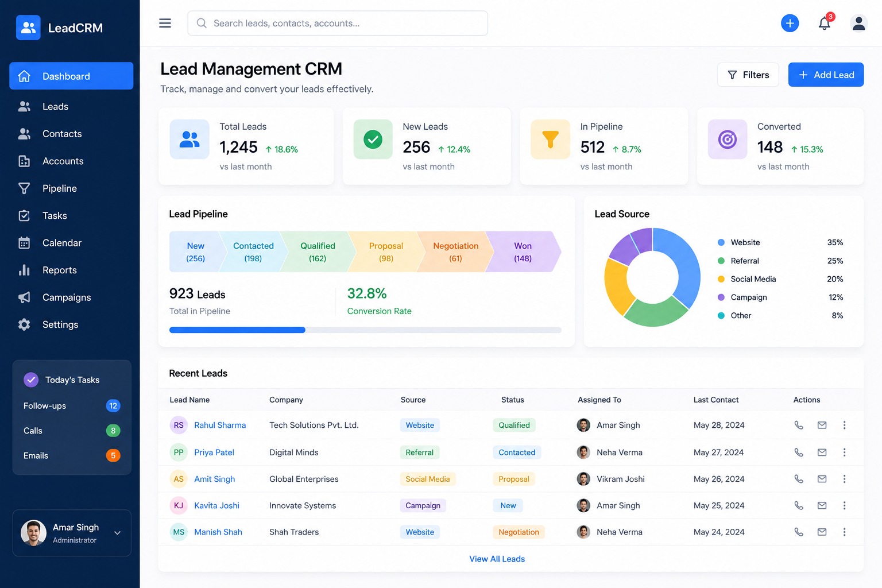Click the Today's Tasks checkmark icon
Screen dimensions: 882x588
[x=31, y=380]
